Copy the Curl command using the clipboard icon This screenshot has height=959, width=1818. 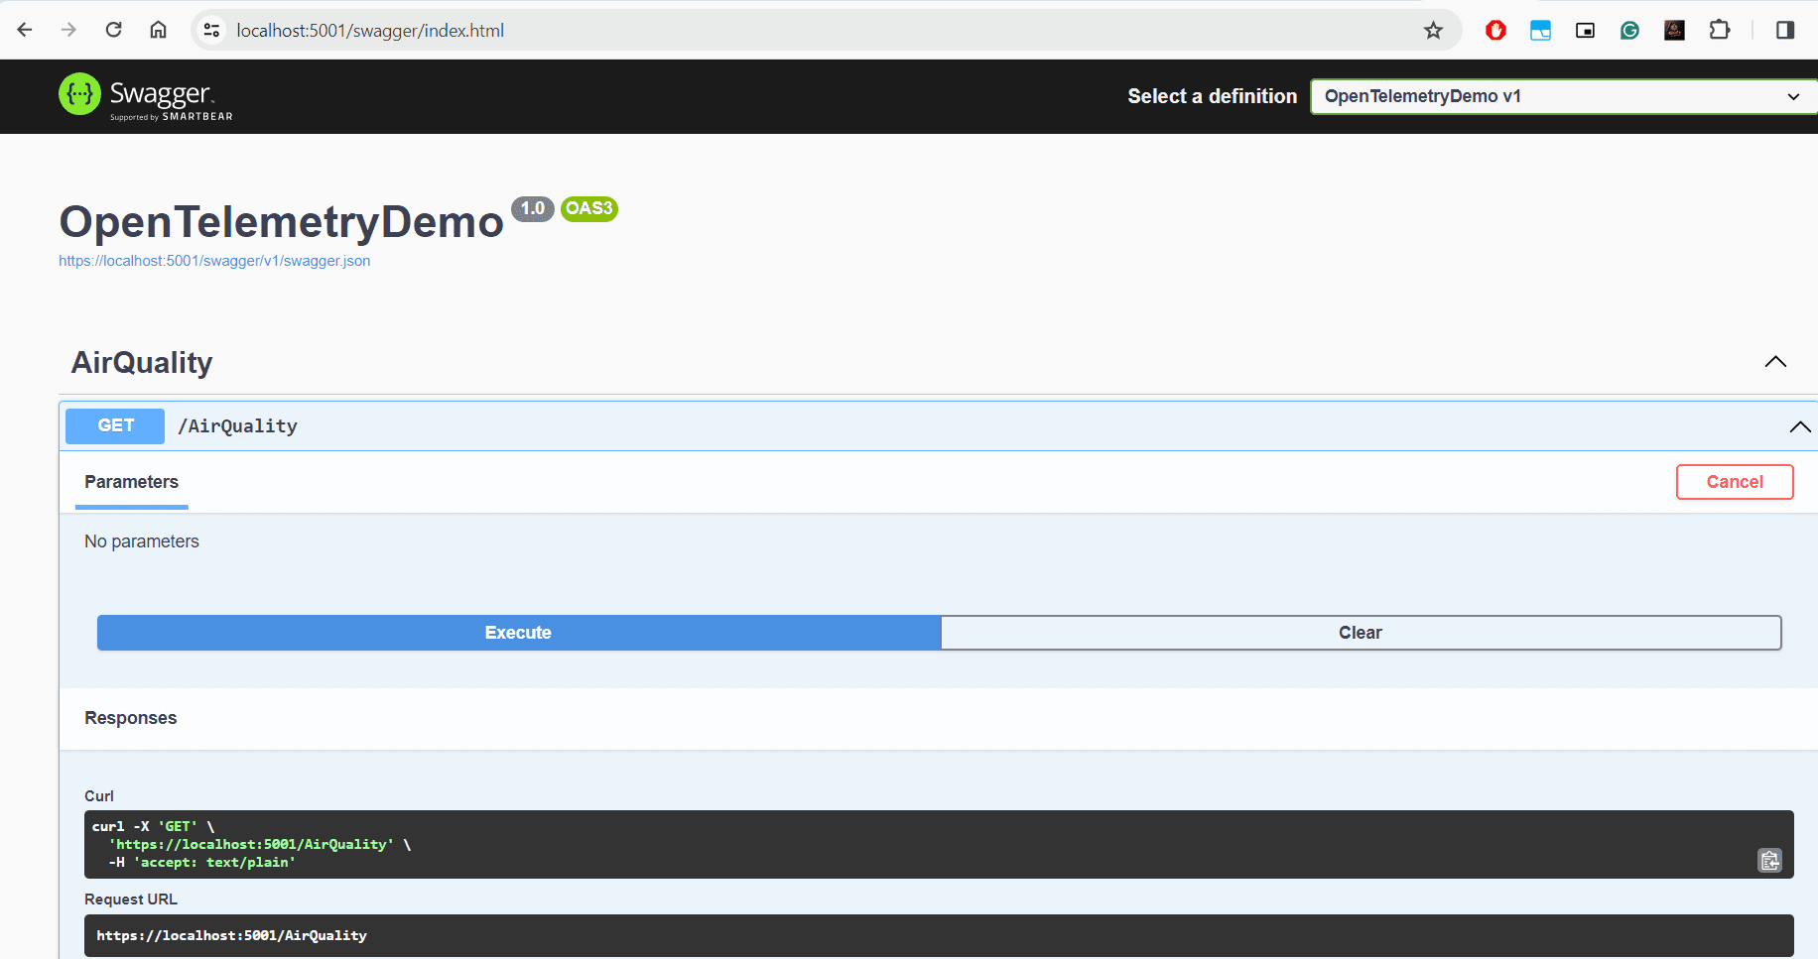pyautogui.click(x=1770, y=860)
